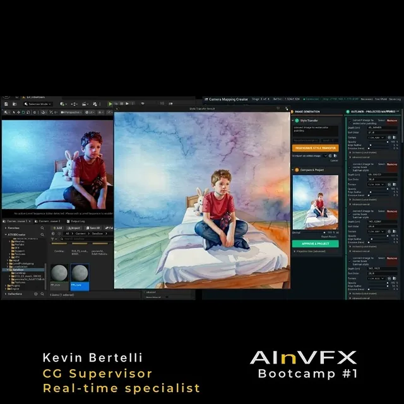
Task: Click the browse folder icon beside import edited image
Action: tap(335, 156)
